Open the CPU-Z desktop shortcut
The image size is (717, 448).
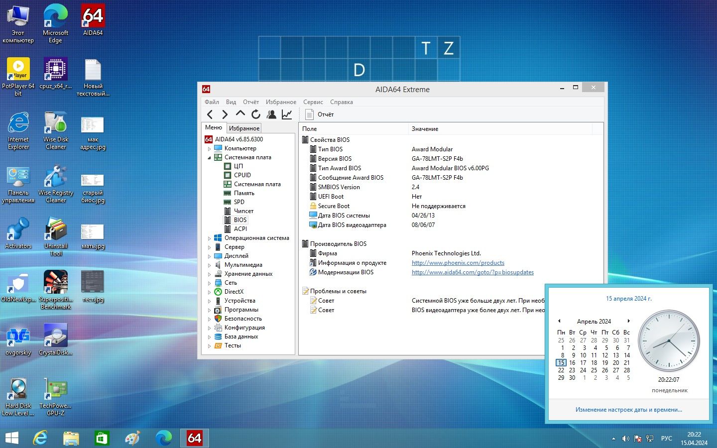coord(56,73)
